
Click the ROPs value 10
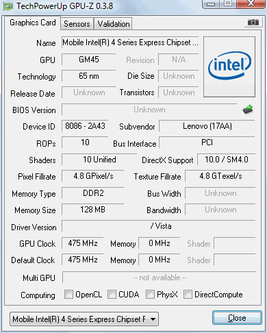[85, 143]
